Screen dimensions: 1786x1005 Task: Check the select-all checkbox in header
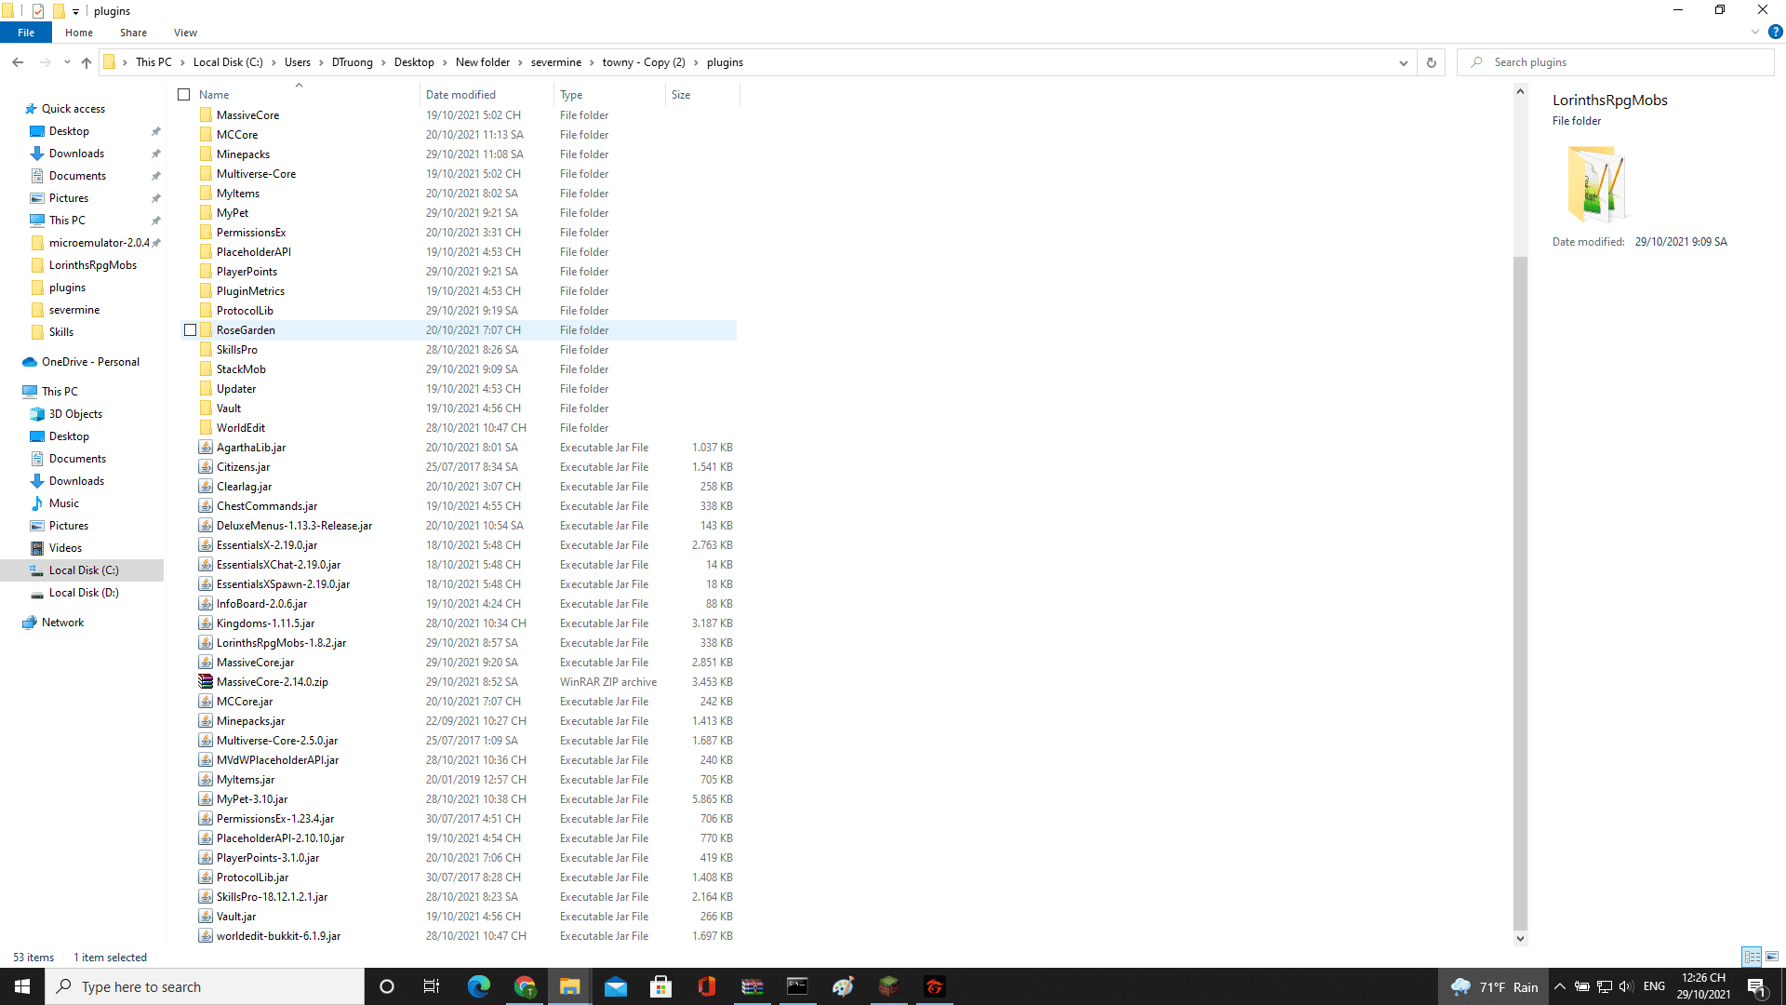tap(184, 95)
